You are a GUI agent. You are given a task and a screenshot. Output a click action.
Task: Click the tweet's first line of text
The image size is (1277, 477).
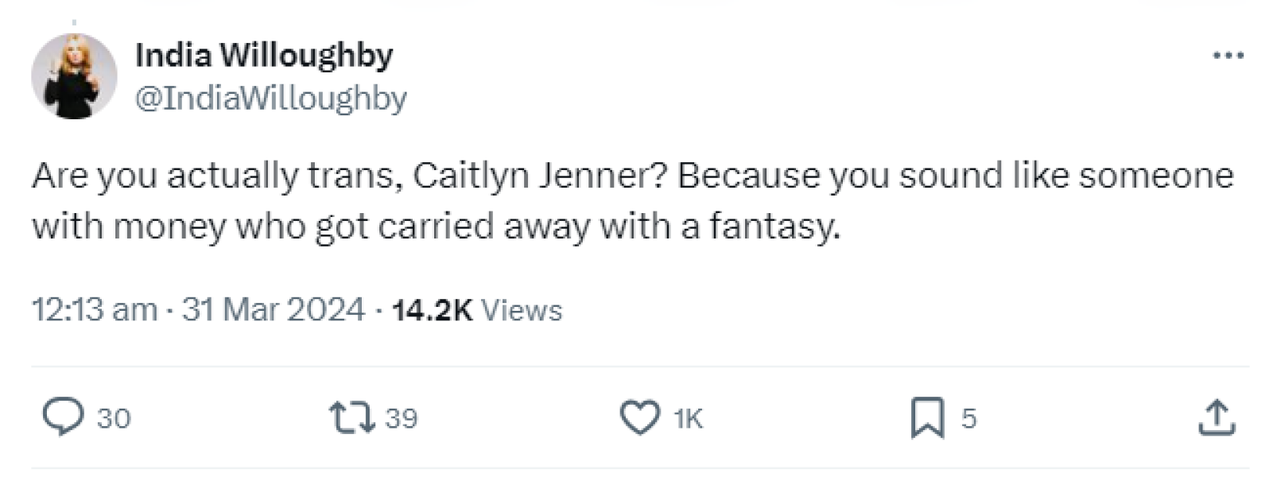(x=632, y=176)
